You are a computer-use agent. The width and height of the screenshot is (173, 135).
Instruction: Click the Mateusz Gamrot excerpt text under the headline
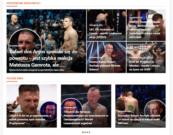click(37, 70)
